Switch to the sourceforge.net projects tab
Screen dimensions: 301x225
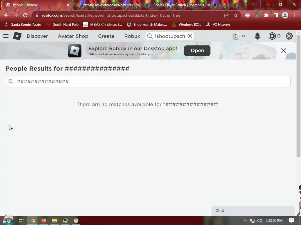click(108, 5)
